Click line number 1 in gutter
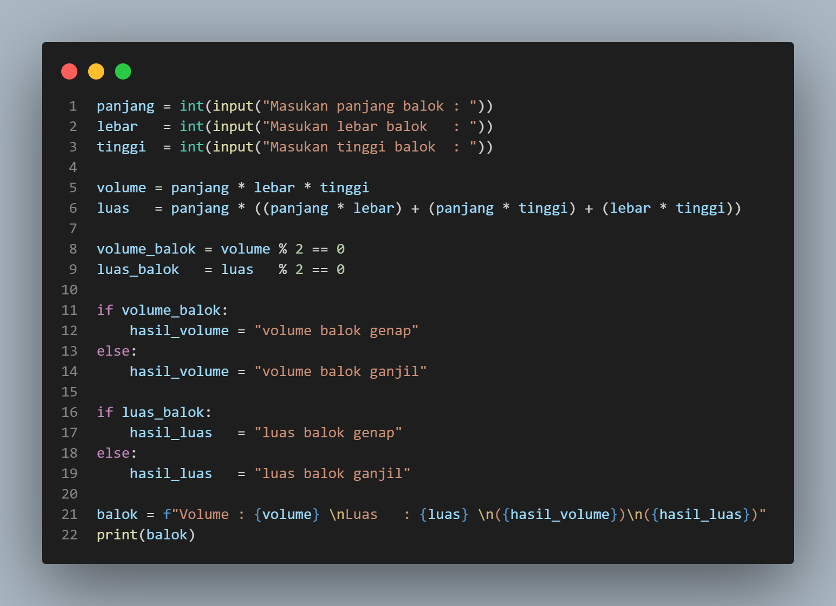 [x=73, y=106]
